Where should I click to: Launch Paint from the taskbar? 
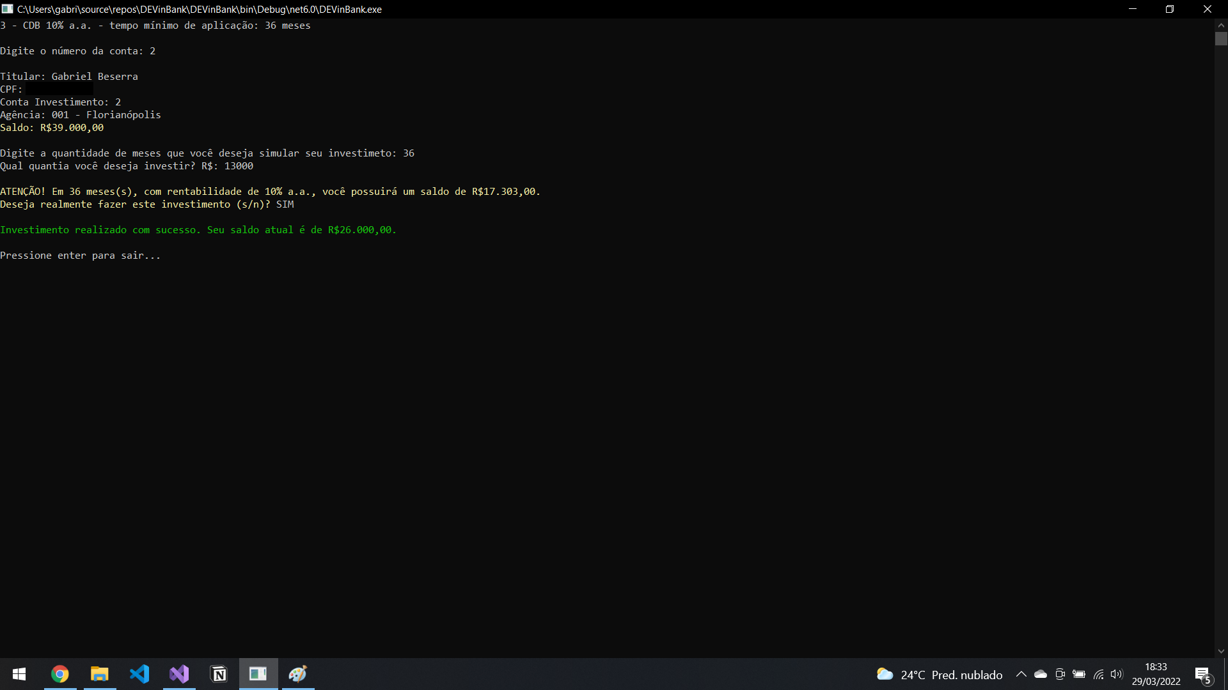click(x=297, y=674)
